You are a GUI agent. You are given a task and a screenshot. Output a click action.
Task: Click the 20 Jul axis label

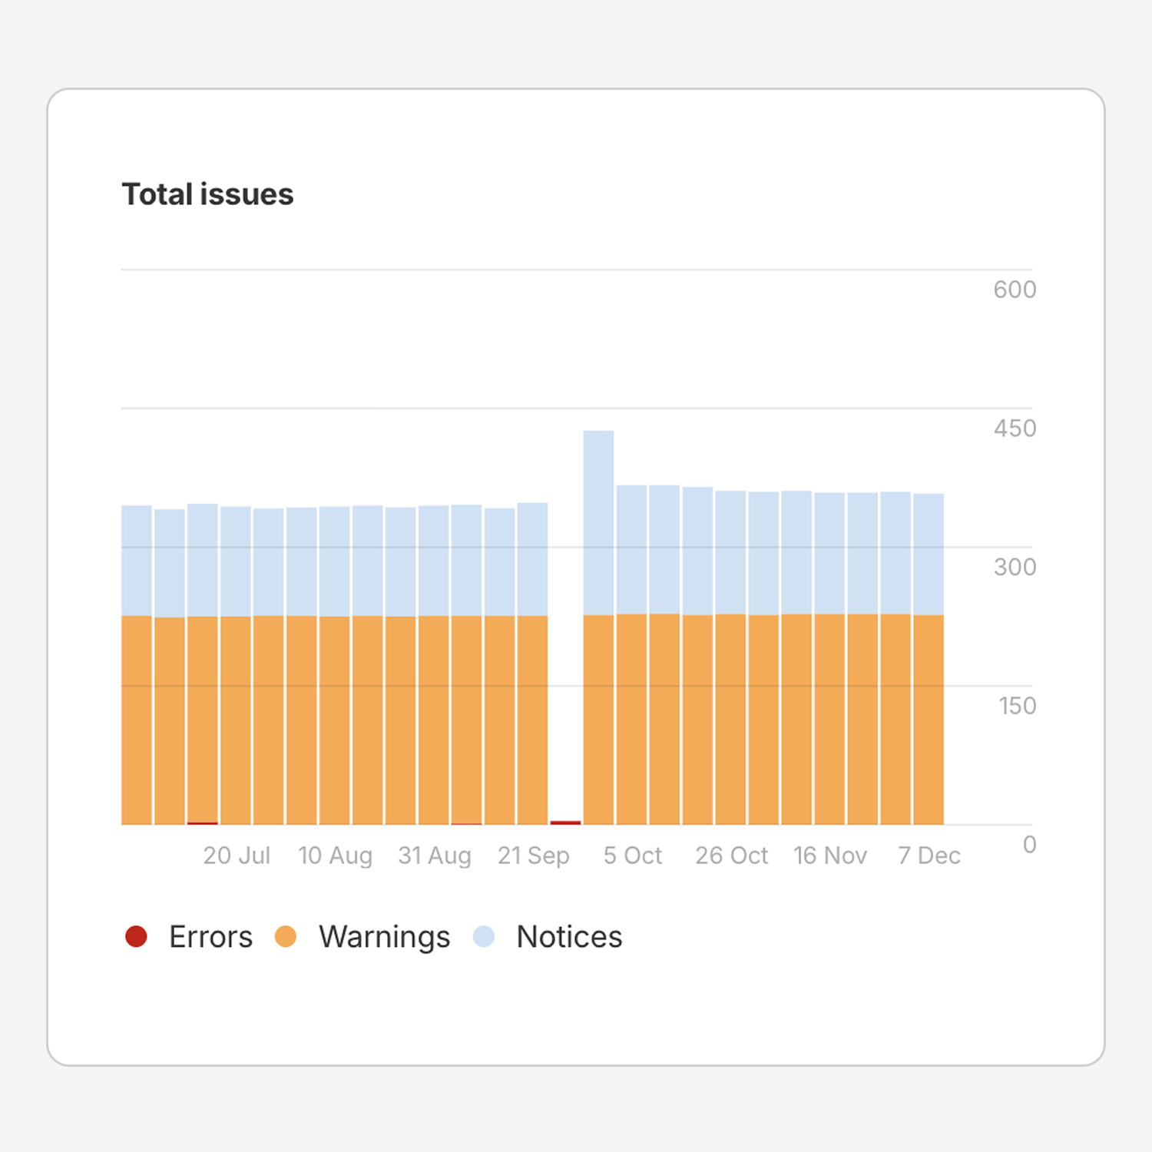point(237,855)
